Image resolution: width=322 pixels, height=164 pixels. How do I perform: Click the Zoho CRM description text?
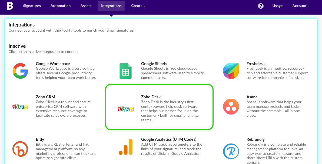[63, 109]
